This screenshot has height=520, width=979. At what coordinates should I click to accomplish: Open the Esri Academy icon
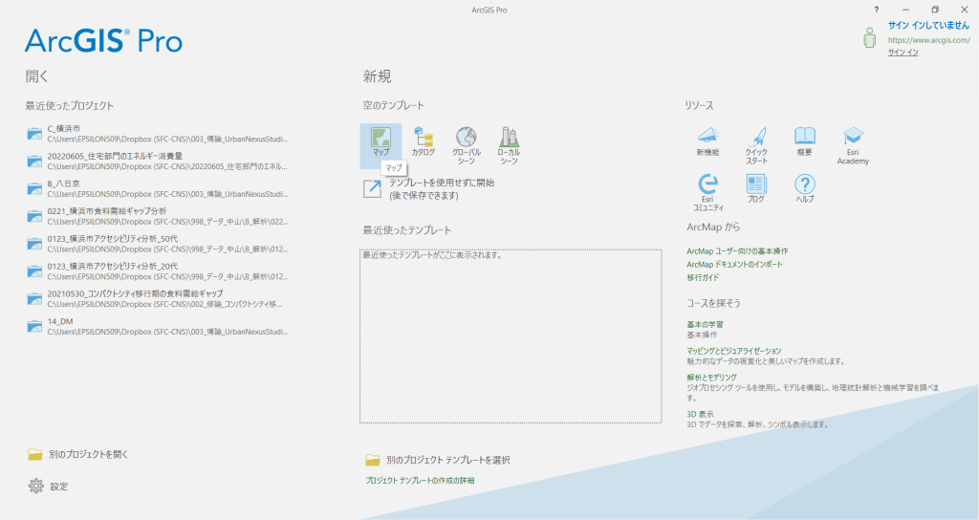tap(853, 136)
